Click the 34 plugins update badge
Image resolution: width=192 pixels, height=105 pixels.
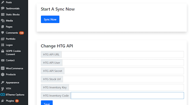(17, 101)
